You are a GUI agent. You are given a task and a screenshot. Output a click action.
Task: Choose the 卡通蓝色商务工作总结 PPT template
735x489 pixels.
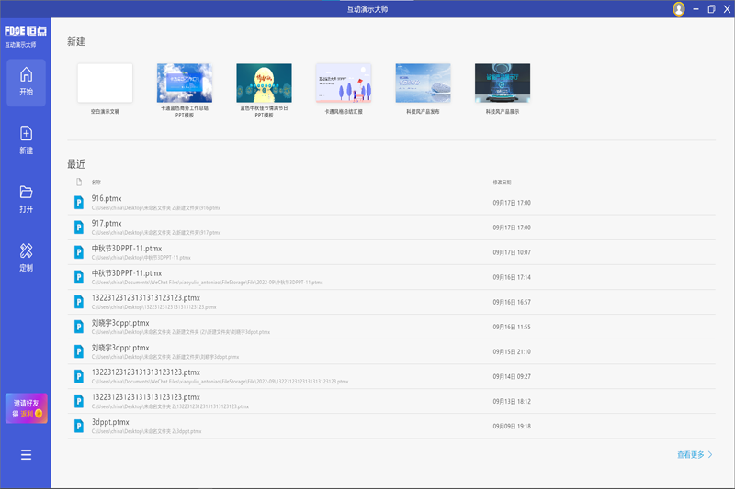[185, 83]
